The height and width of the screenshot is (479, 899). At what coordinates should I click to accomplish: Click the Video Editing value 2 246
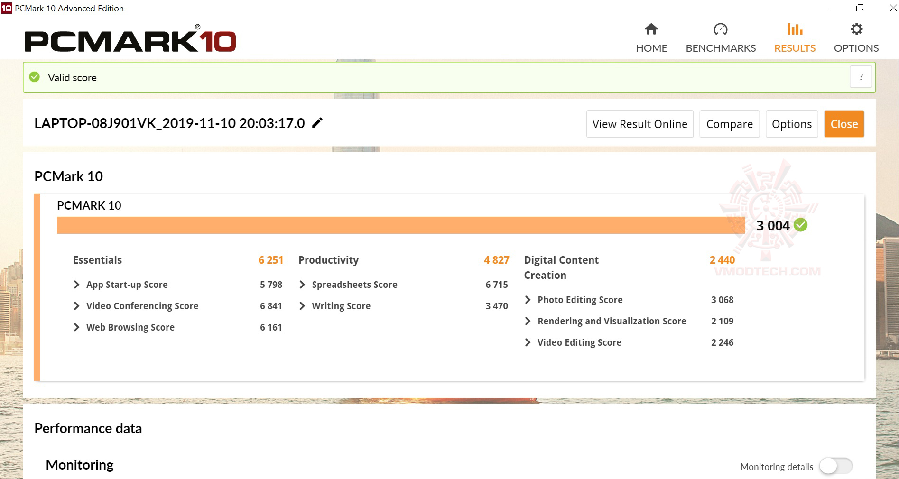click(x=722, y=342)
